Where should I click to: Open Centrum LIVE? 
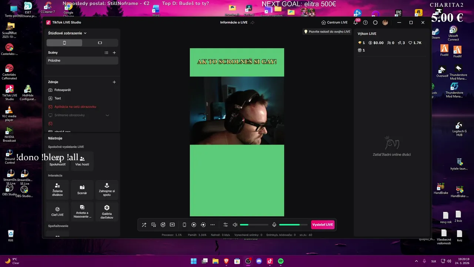(334, 23)
